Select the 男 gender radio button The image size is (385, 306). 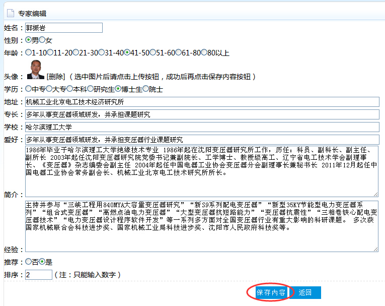pos(28,40)
